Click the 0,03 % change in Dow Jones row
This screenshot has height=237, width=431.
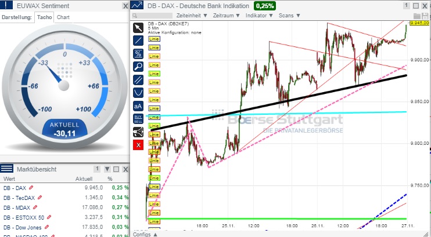(120, 227)
